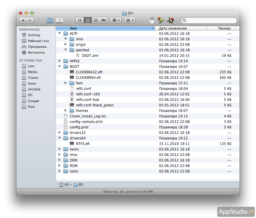Image resolution: width=256 pixels, height=218 pixels.
Task: Click the Downloads folder toolbar icon
Action: (59, 20)
